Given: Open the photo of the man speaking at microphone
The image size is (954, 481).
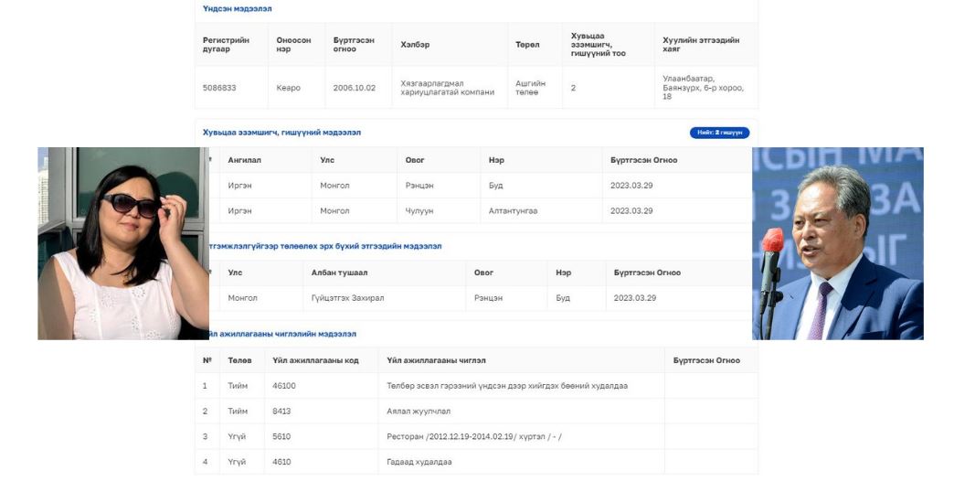Looking at the screenshot, I should pos(838,243).
